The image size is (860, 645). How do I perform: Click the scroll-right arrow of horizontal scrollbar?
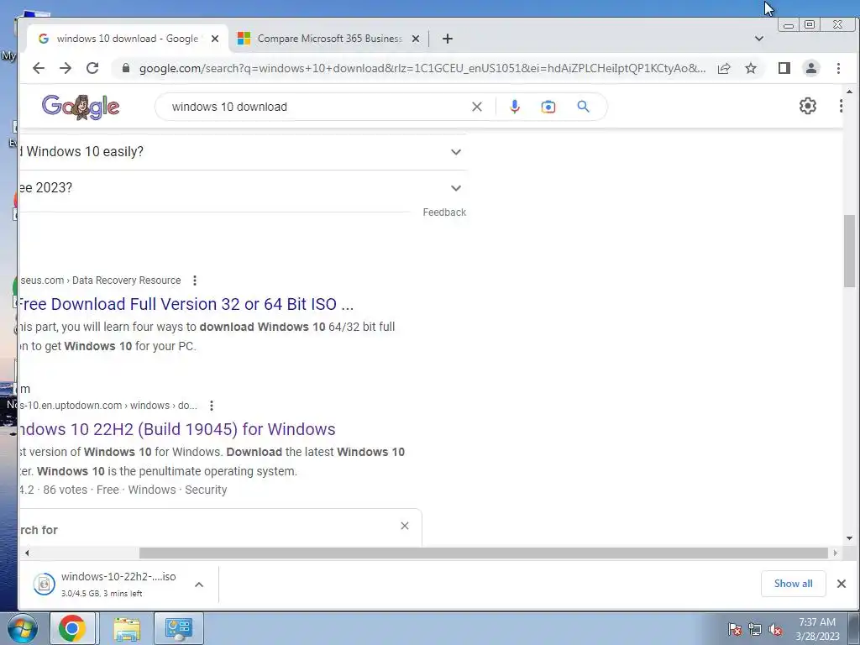coord(836,553)
